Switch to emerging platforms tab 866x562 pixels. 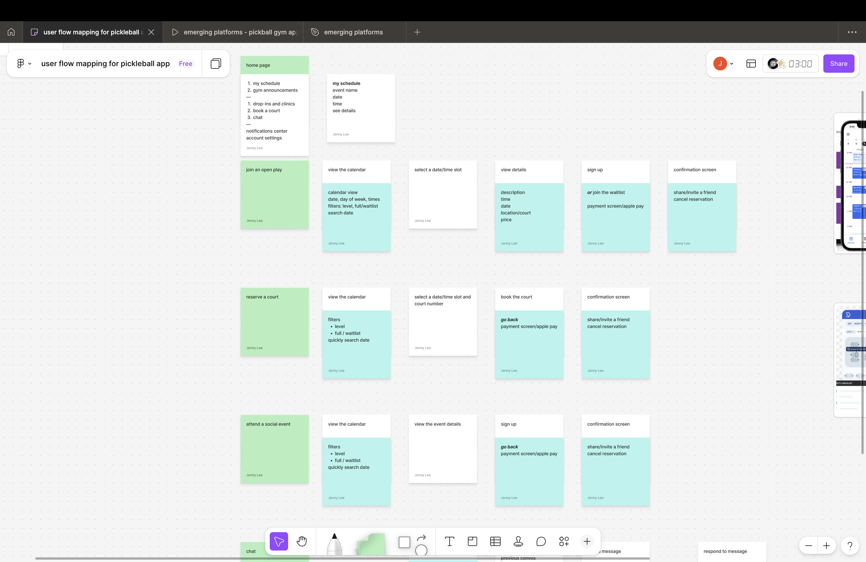pyautogui.click(x=353, y=32)
